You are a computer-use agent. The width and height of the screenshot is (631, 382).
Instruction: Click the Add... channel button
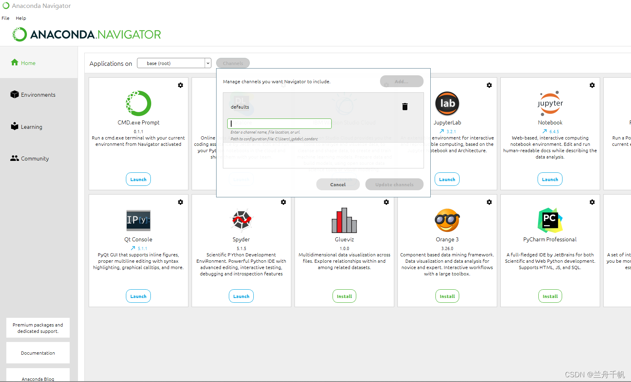coord(401,81)
